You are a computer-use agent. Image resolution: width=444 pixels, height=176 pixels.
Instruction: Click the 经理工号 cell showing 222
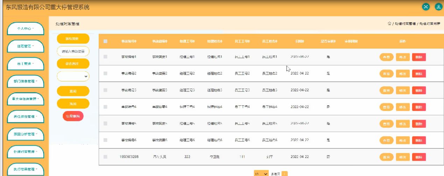coord(187,157)
